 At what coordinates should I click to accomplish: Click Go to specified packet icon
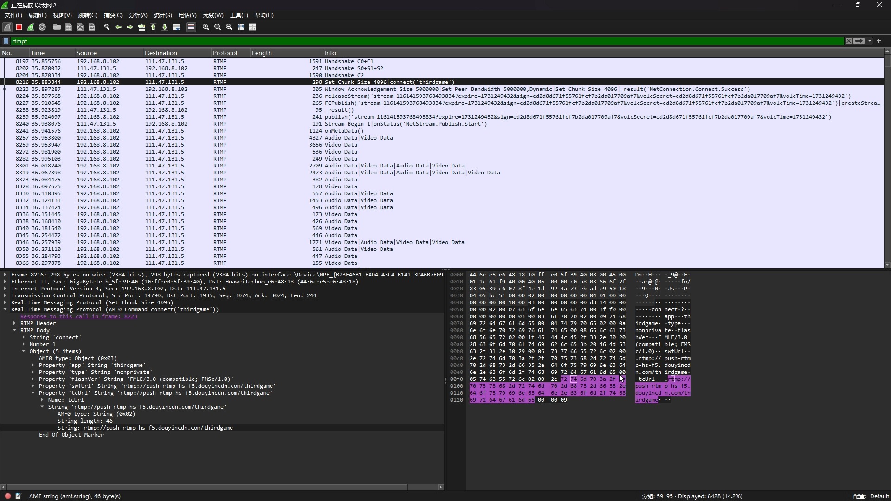coord(142,27)
